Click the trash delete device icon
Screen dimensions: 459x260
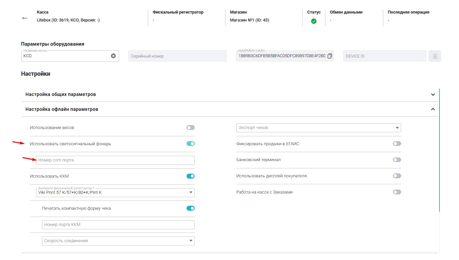[435, 56]
